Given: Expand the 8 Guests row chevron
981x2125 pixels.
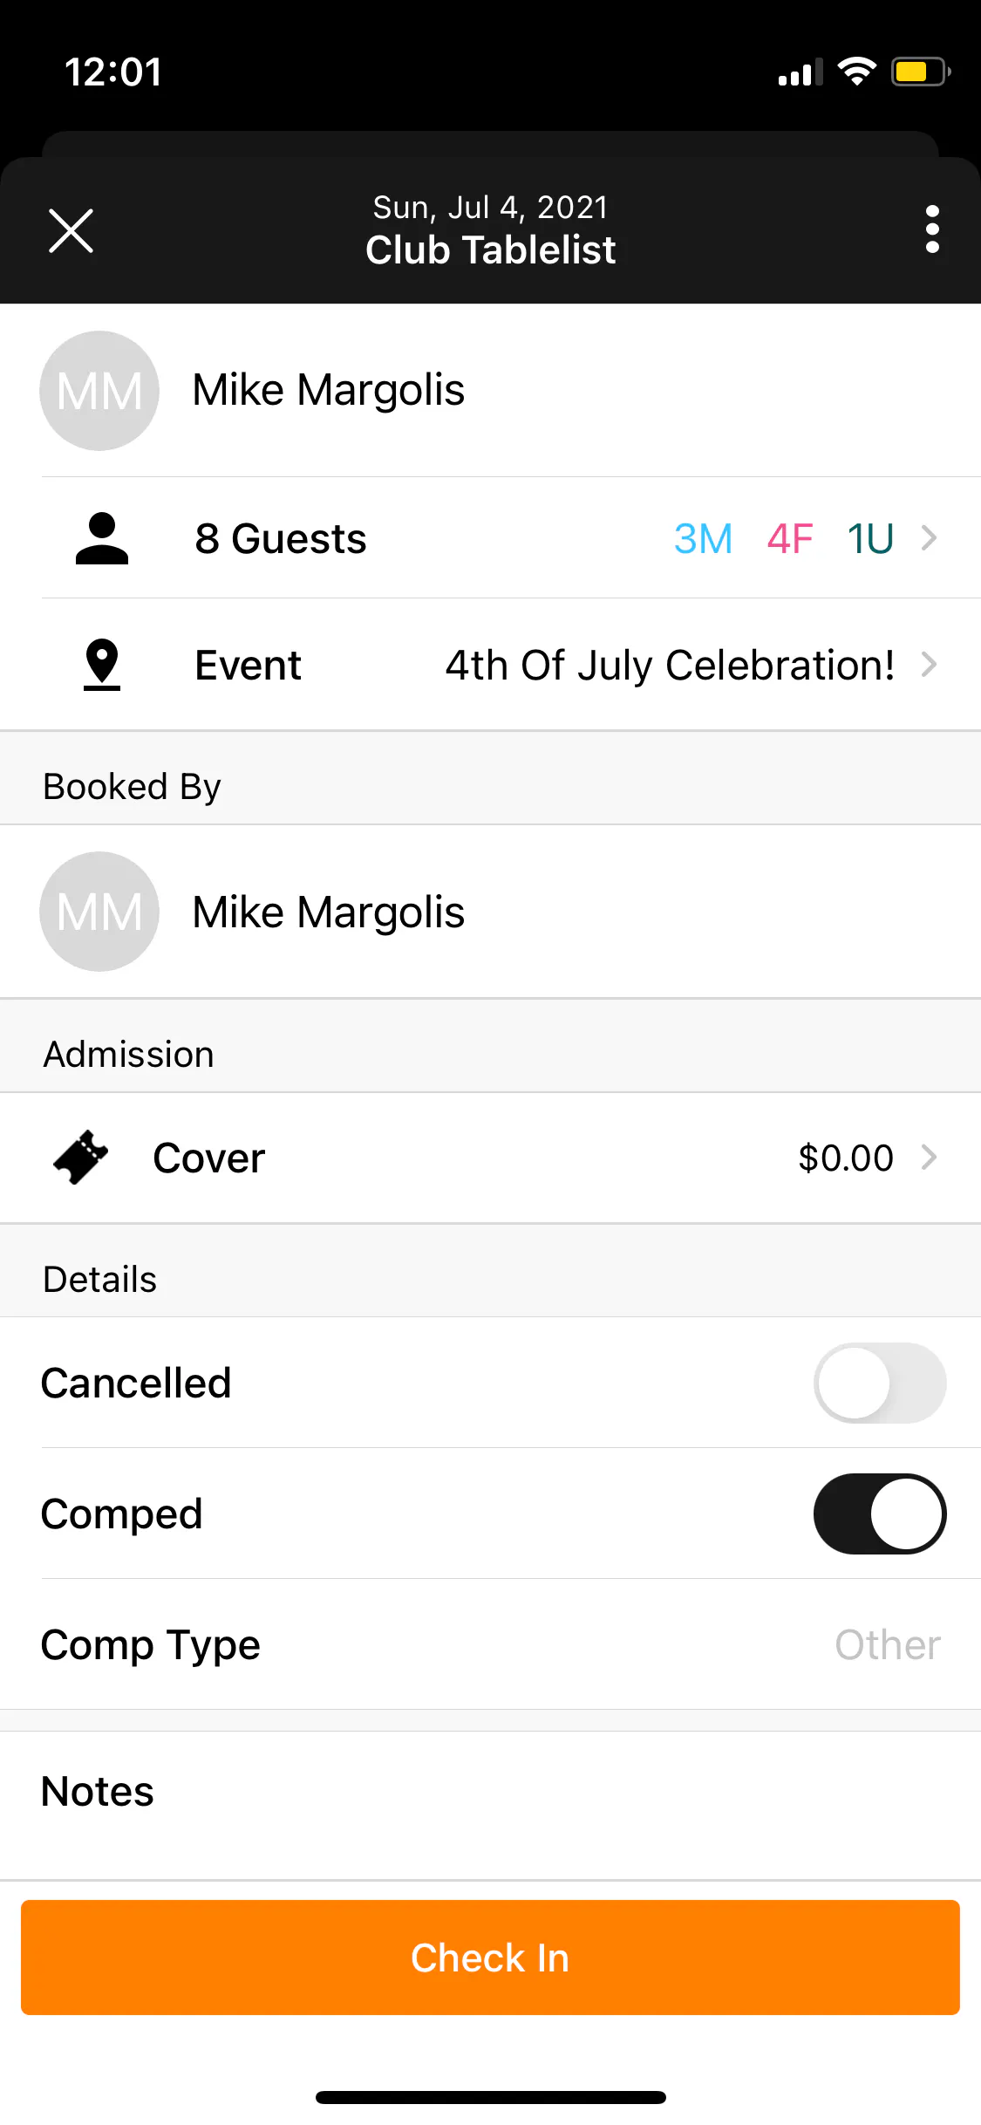Looking at the screenshot, I should click(930, 538).
